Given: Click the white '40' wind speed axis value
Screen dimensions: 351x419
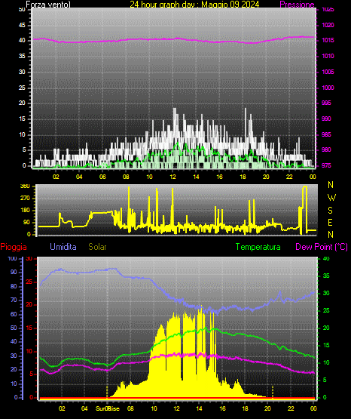Looking at the screenshot, I should [22, 40].
